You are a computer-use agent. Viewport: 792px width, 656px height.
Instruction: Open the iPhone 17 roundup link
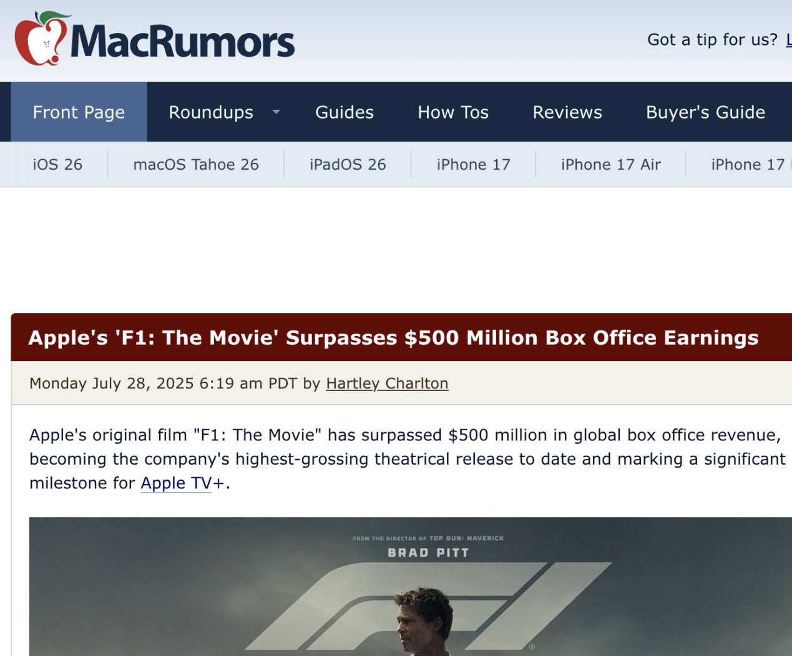coord(473,165)
